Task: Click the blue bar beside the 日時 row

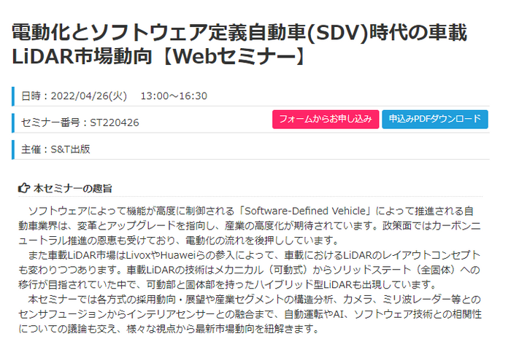Action: click(13, 96)
